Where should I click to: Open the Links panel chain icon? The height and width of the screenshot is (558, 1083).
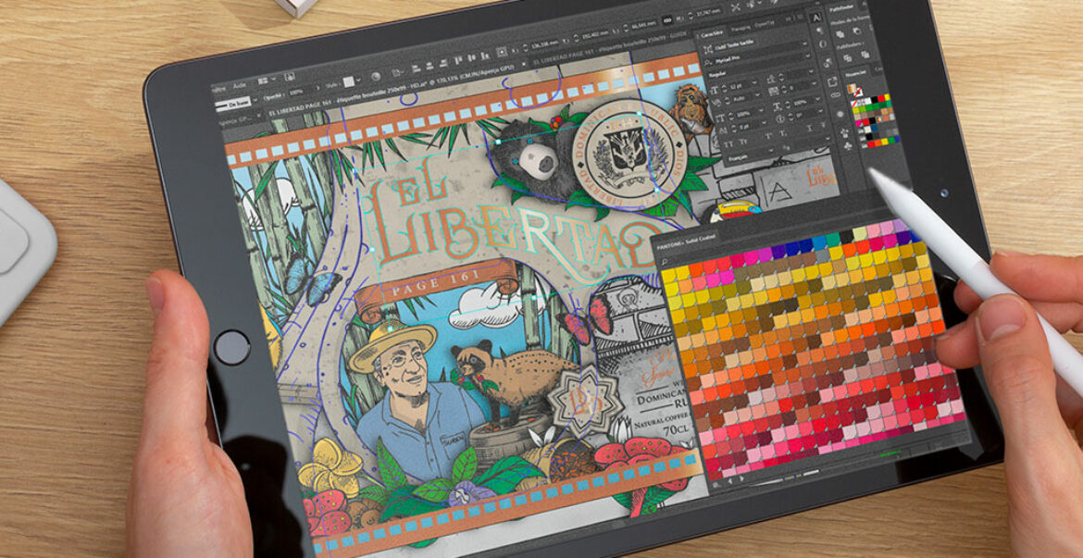click(x=838, y=93)
